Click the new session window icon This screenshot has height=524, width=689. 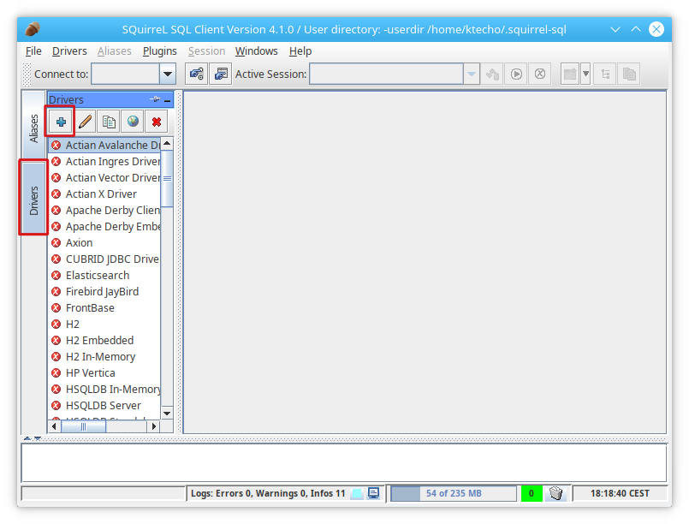point(570,74)
